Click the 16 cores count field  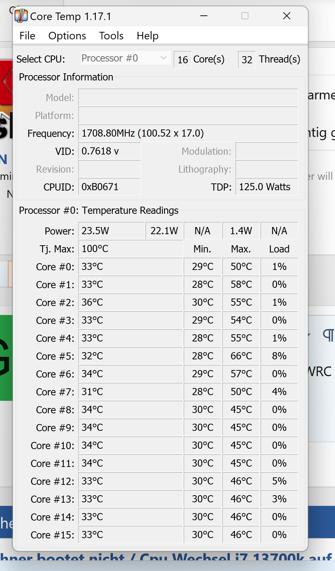(x=183, y=60)
